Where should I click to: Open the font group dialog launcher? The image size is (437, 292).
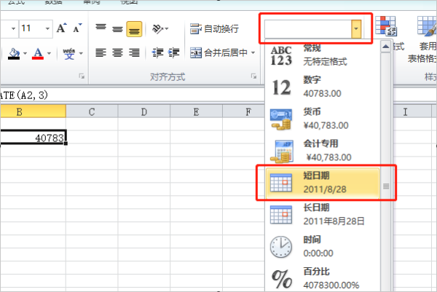coord(82,76)
